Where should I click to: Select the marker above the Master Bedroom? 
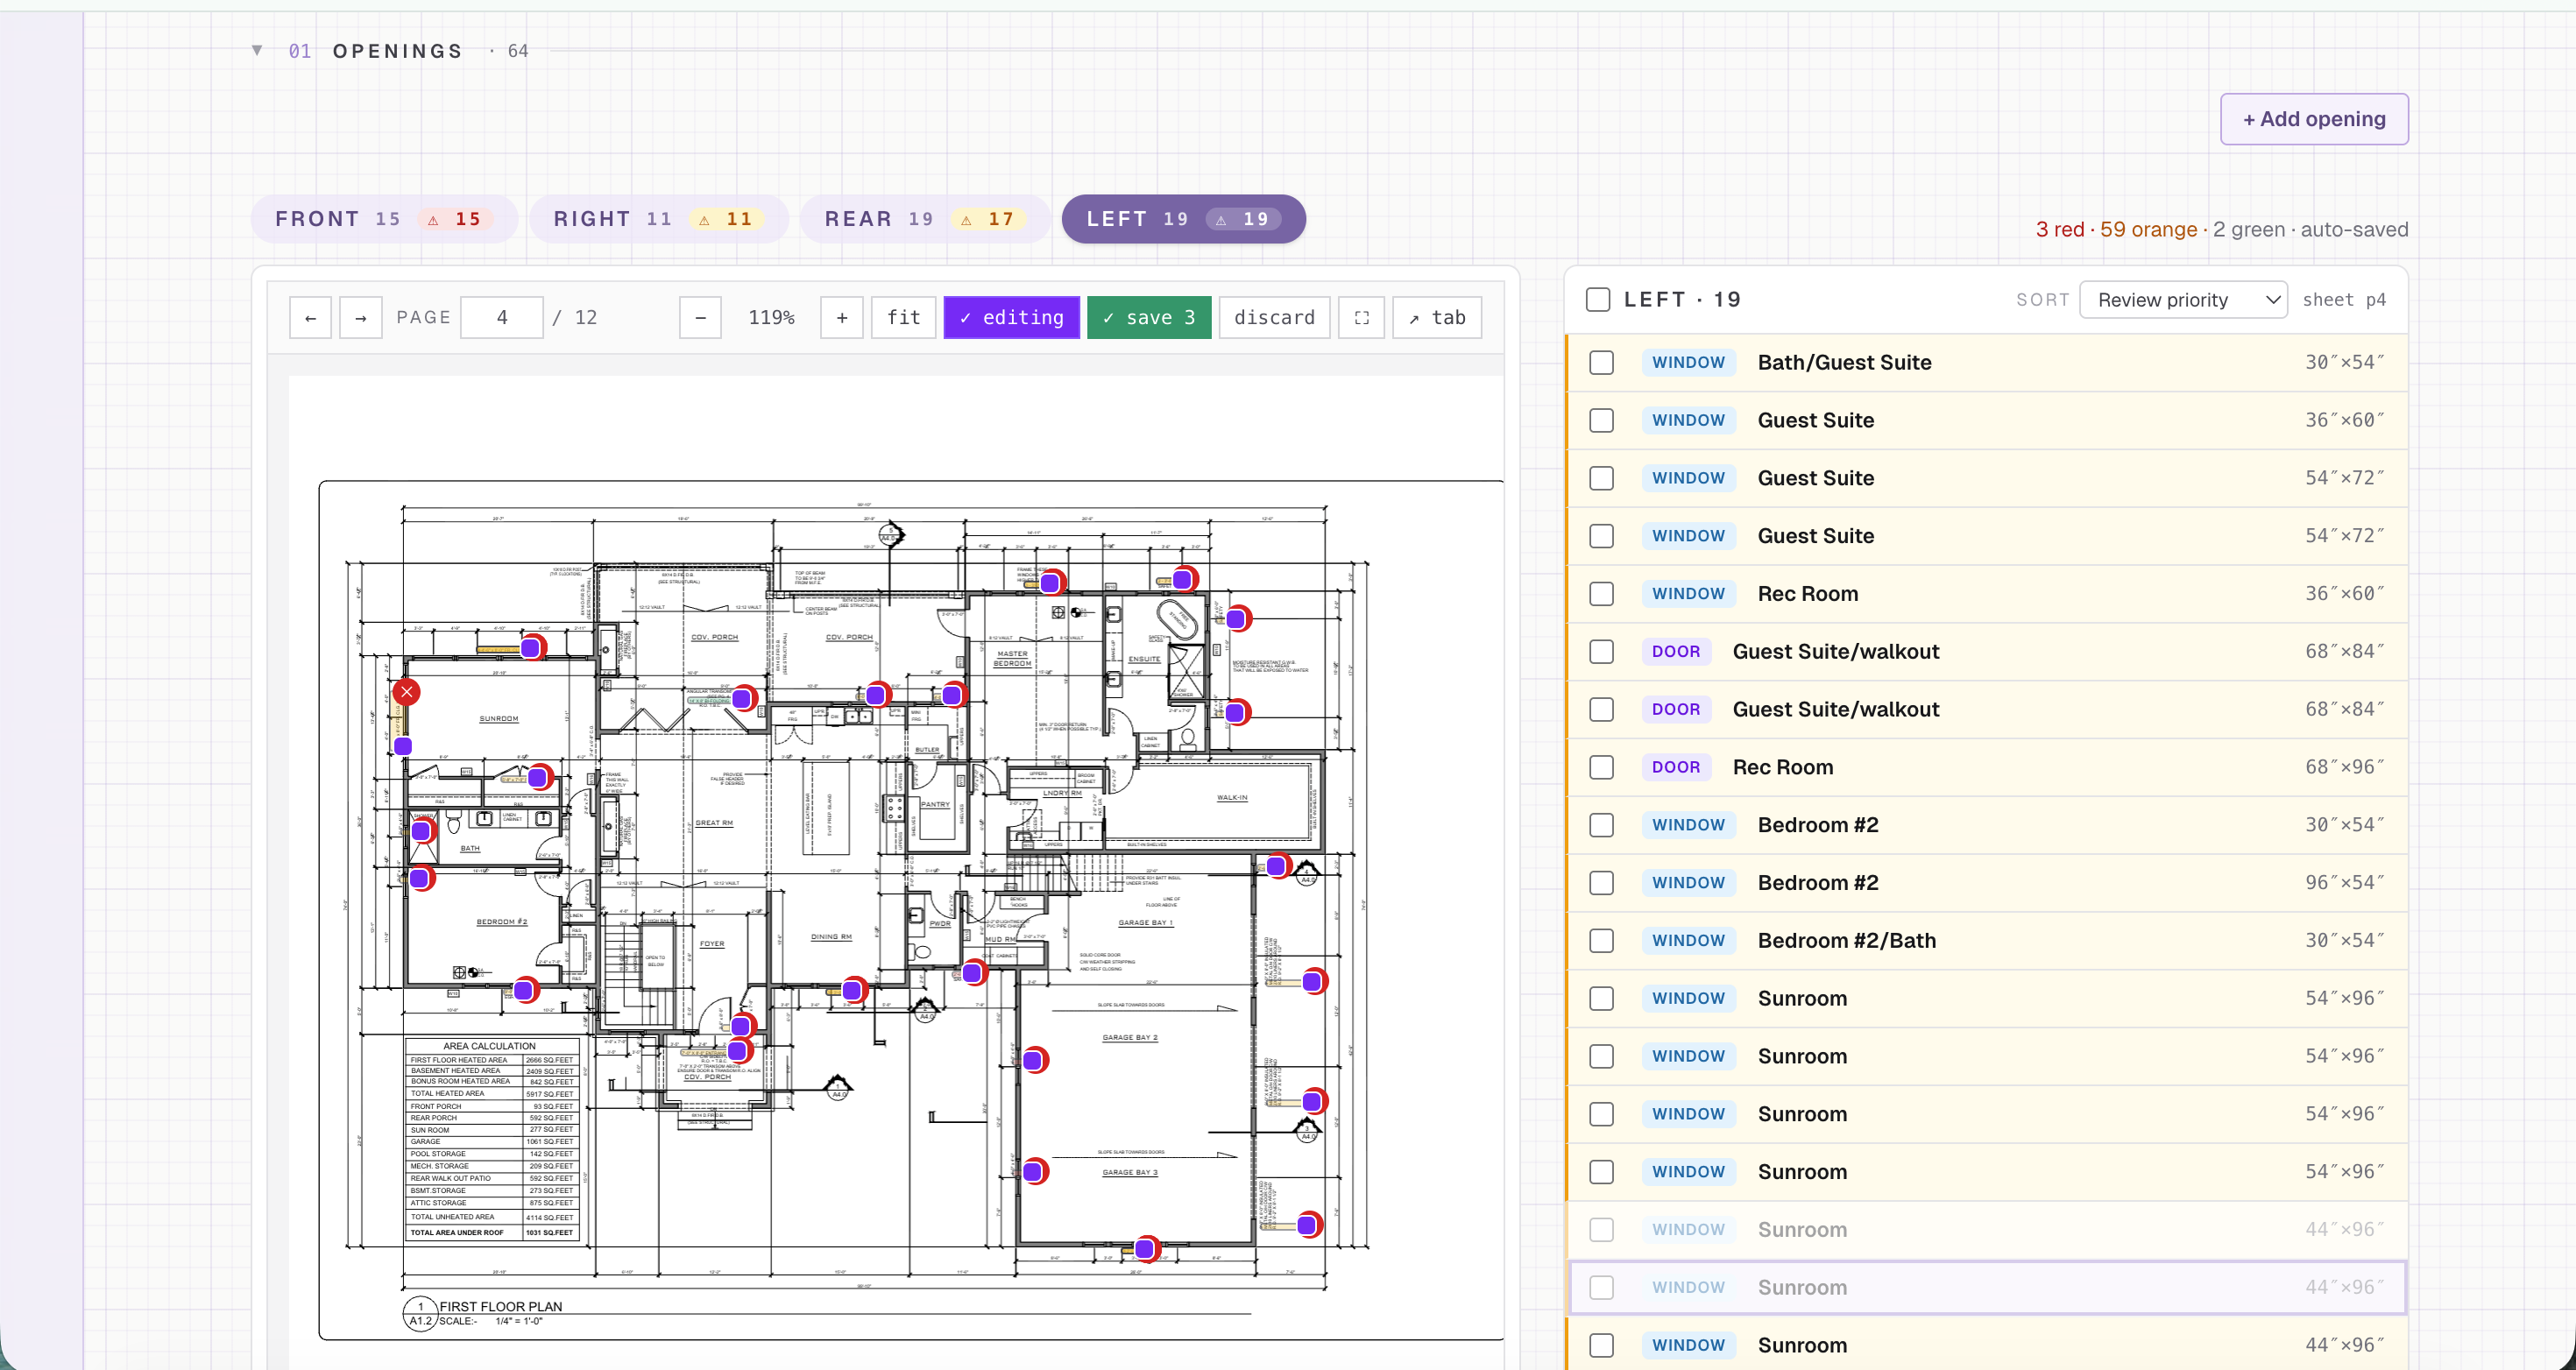[1050, 583]
